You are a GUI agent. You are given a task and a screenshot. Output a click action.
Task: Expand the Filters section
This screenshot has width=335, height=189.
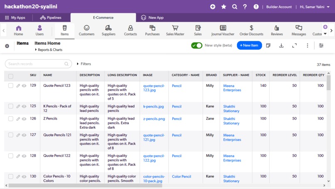[x=84, y=64]
